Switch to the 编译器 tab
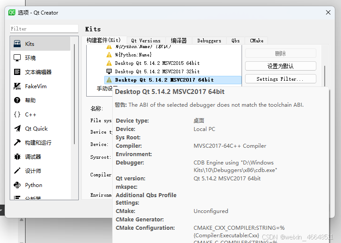Viewport: 341px width, 243px height. point(179,41)
